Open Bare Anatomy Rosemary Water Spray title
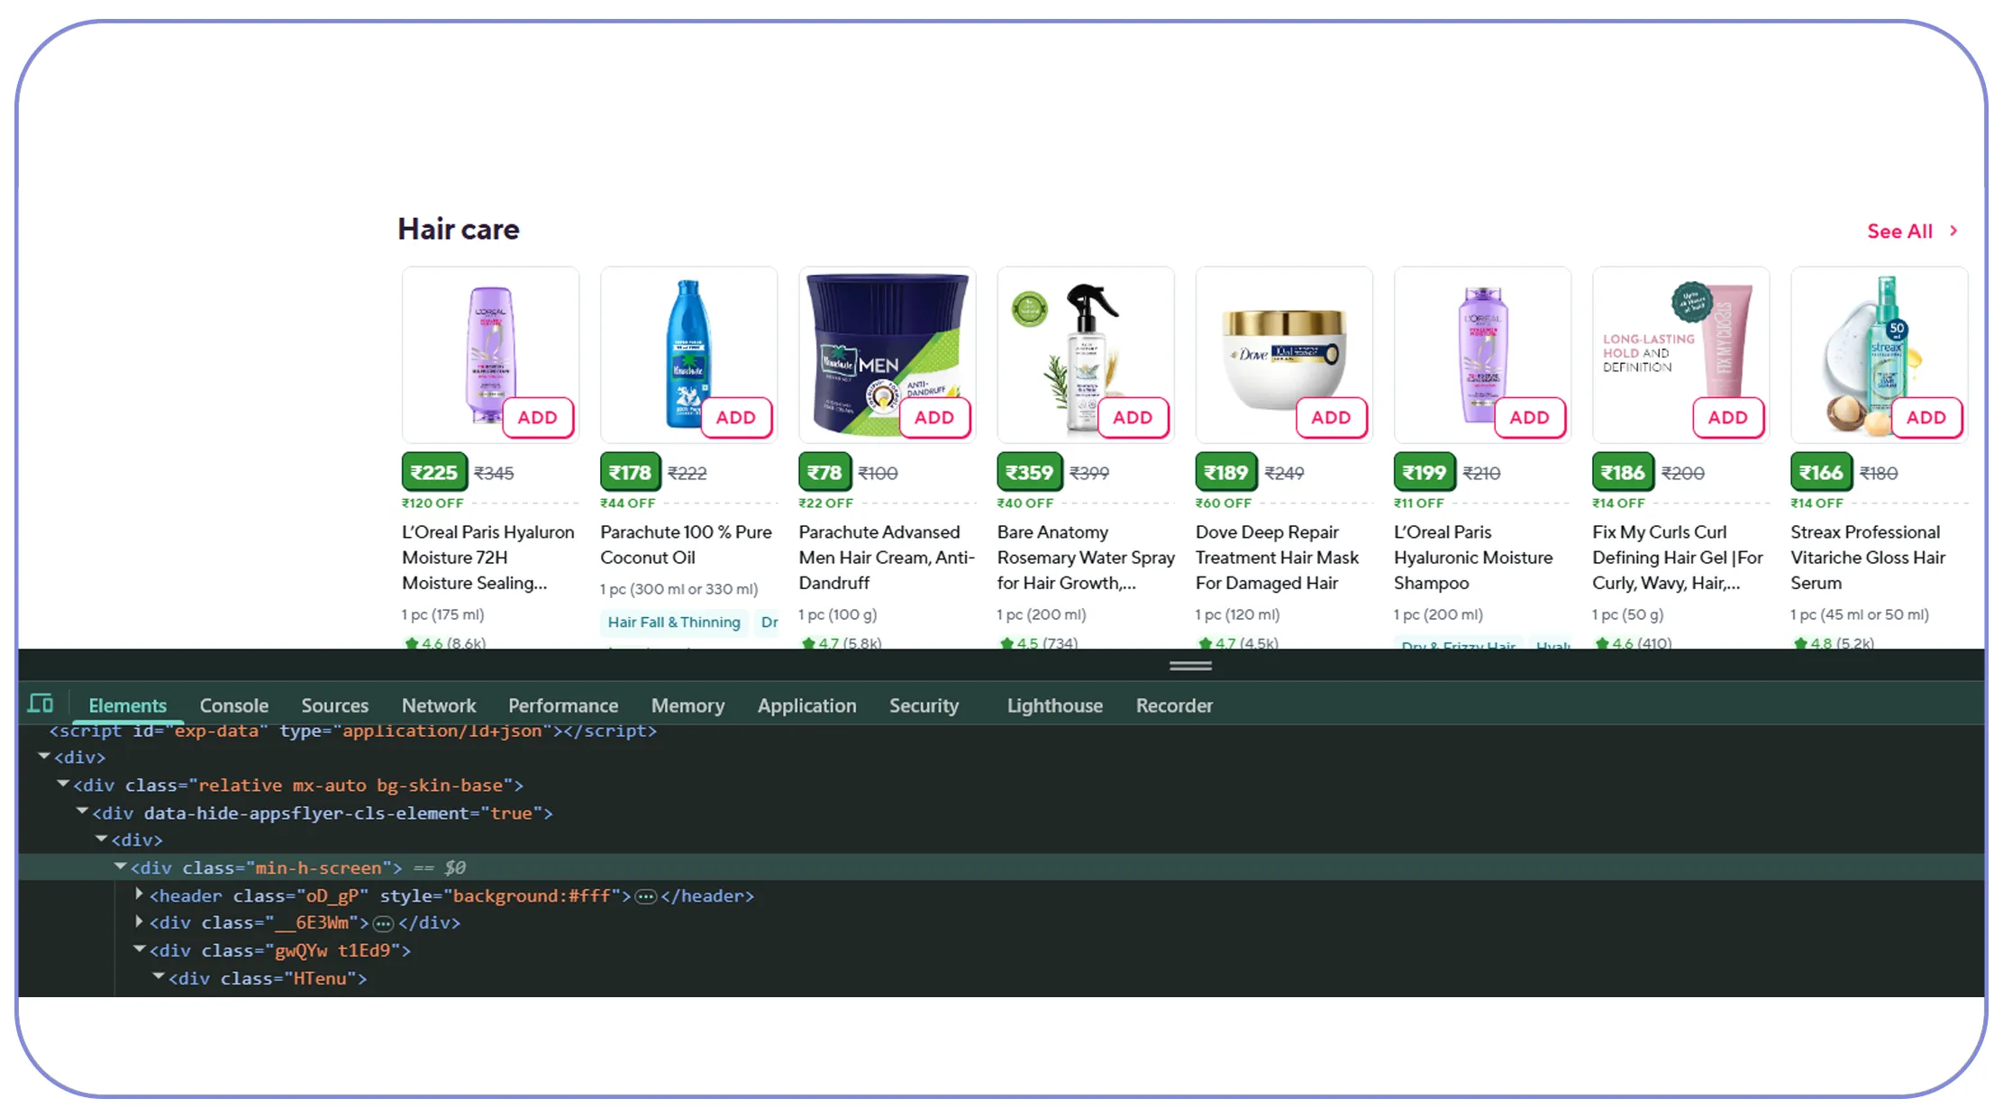The width and height of the screenshot is (2003, 1117). coord(1086,558)
